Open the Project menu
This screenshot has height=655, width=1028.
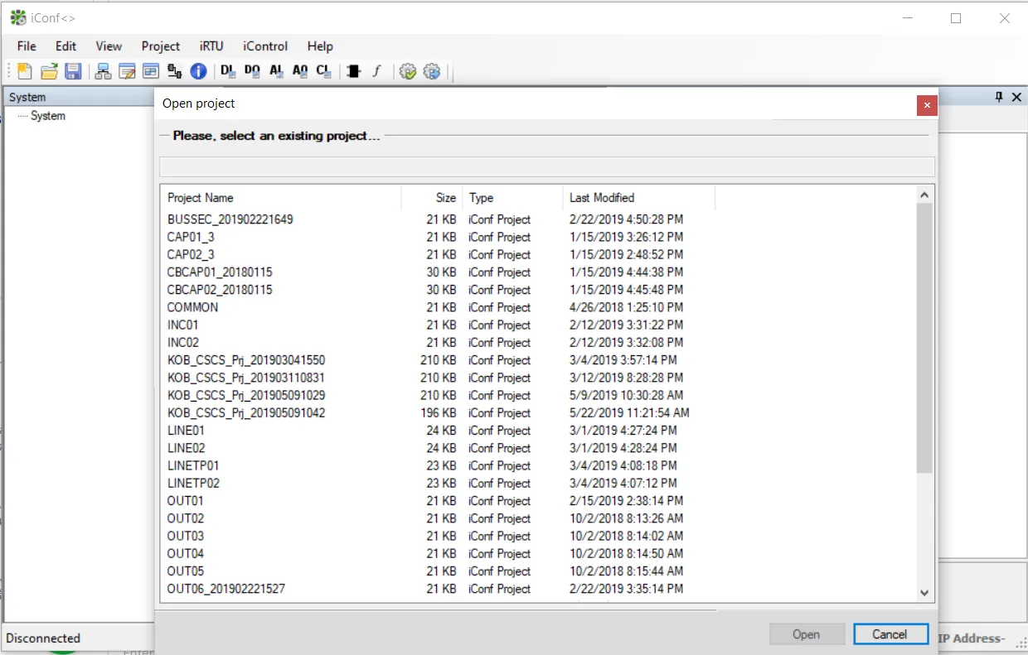point(161,46)
